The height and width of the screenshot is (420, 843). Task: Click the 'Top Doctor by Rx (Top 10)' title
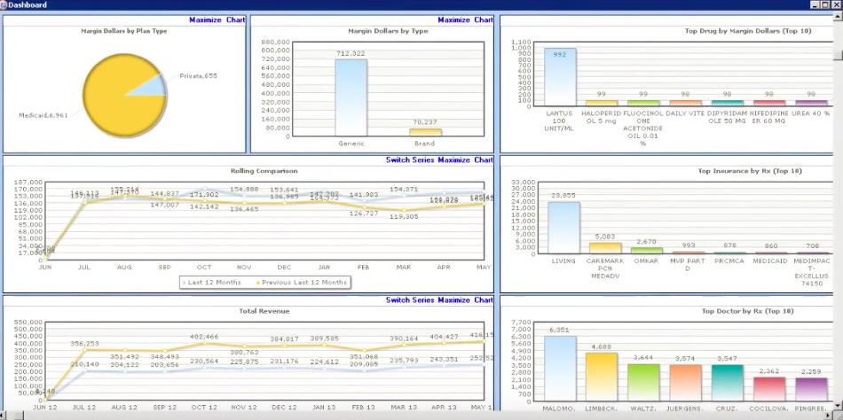[748, 311]
